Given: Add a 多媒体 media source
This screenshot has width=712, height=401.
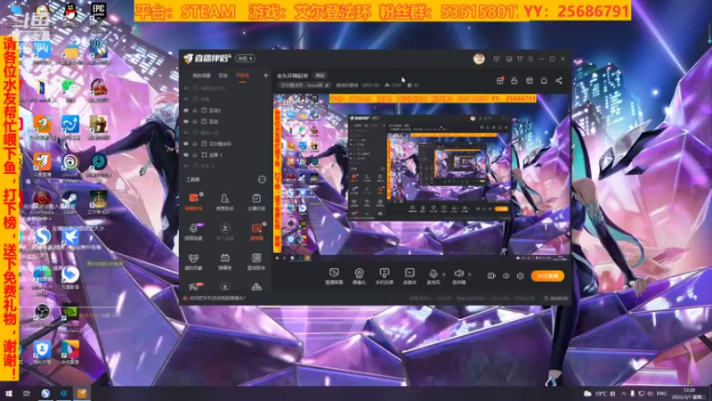Looking at the screenshot, I should coord(409,276).
